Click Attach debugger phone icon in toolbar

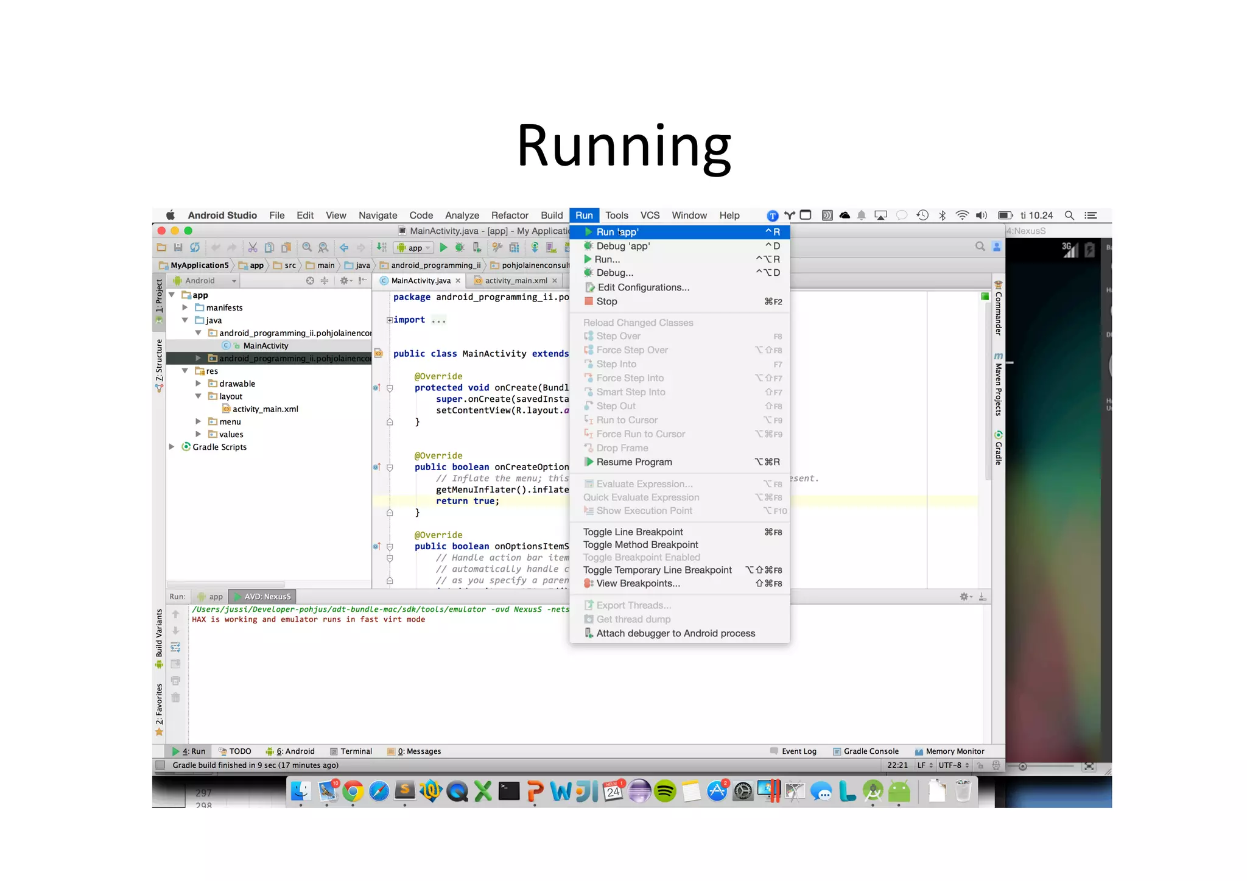(477, 247)
